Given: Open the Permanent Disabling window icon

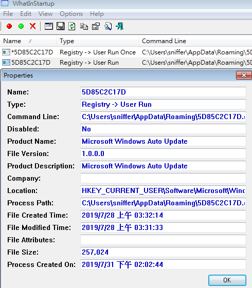Looking at the screenshot, I should pyautogui.click(x=49, y=26).
